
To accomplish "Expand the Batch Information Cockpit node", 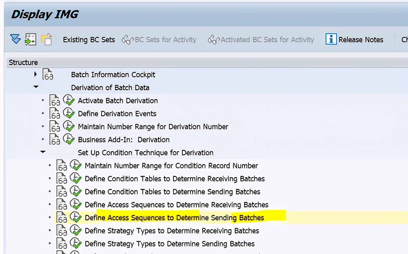I will pyautogui.click(x=36, y=75).
